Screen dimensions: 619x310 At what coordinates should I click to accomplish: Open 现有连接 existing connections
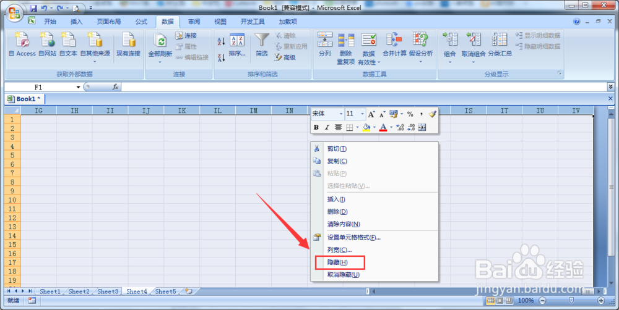point(128,44)
